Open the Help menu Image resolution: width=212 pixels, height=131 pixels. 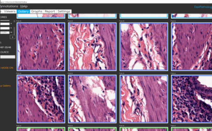coord(24,6)
